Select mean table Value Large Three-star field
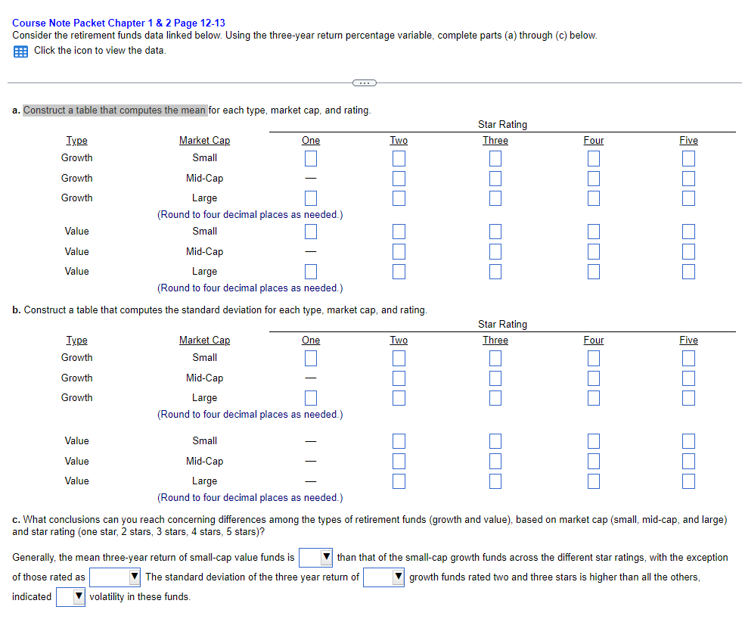 click(495, 272)
